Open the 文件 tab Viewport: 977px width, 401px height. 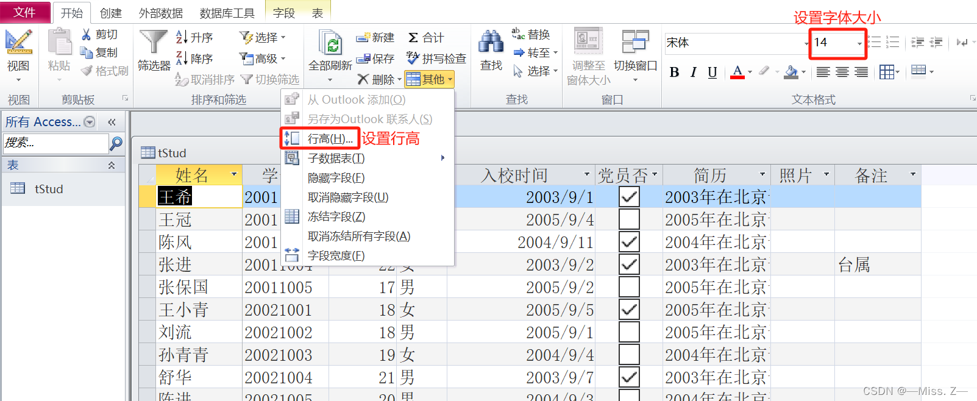[x=24, y=12]
